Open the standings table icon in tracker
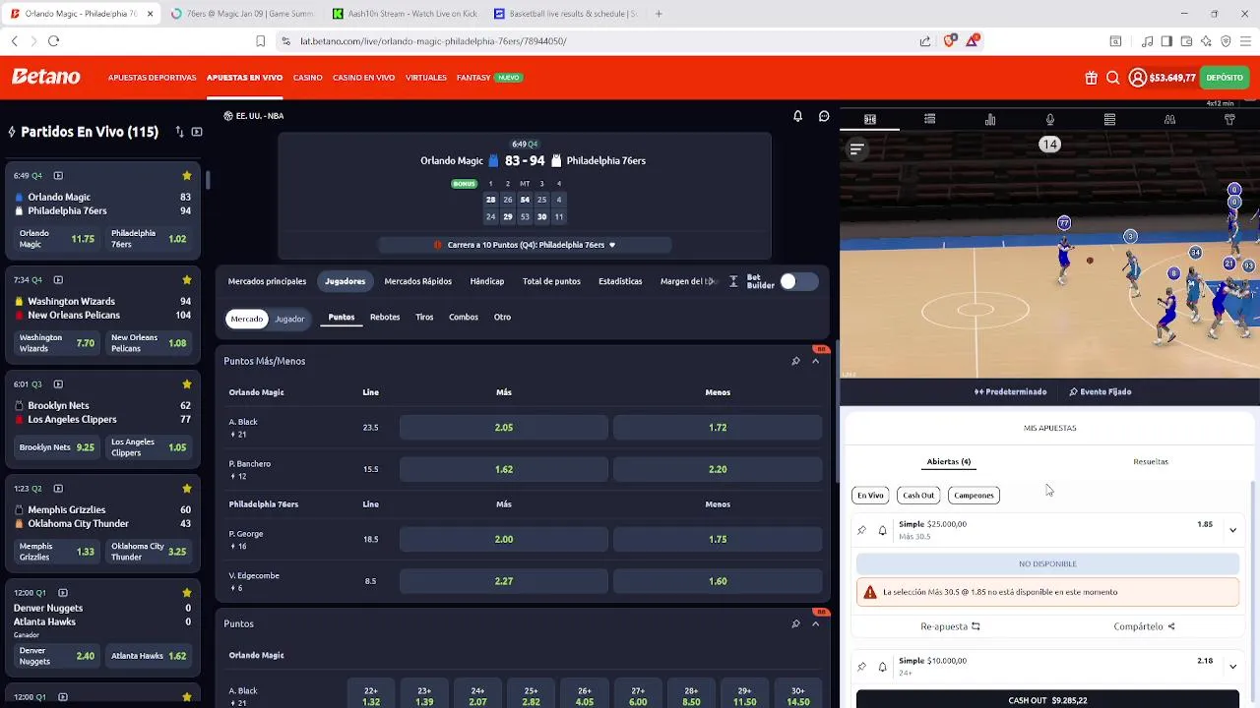This screenshot has width=1260, height=708. [1109, 119]
